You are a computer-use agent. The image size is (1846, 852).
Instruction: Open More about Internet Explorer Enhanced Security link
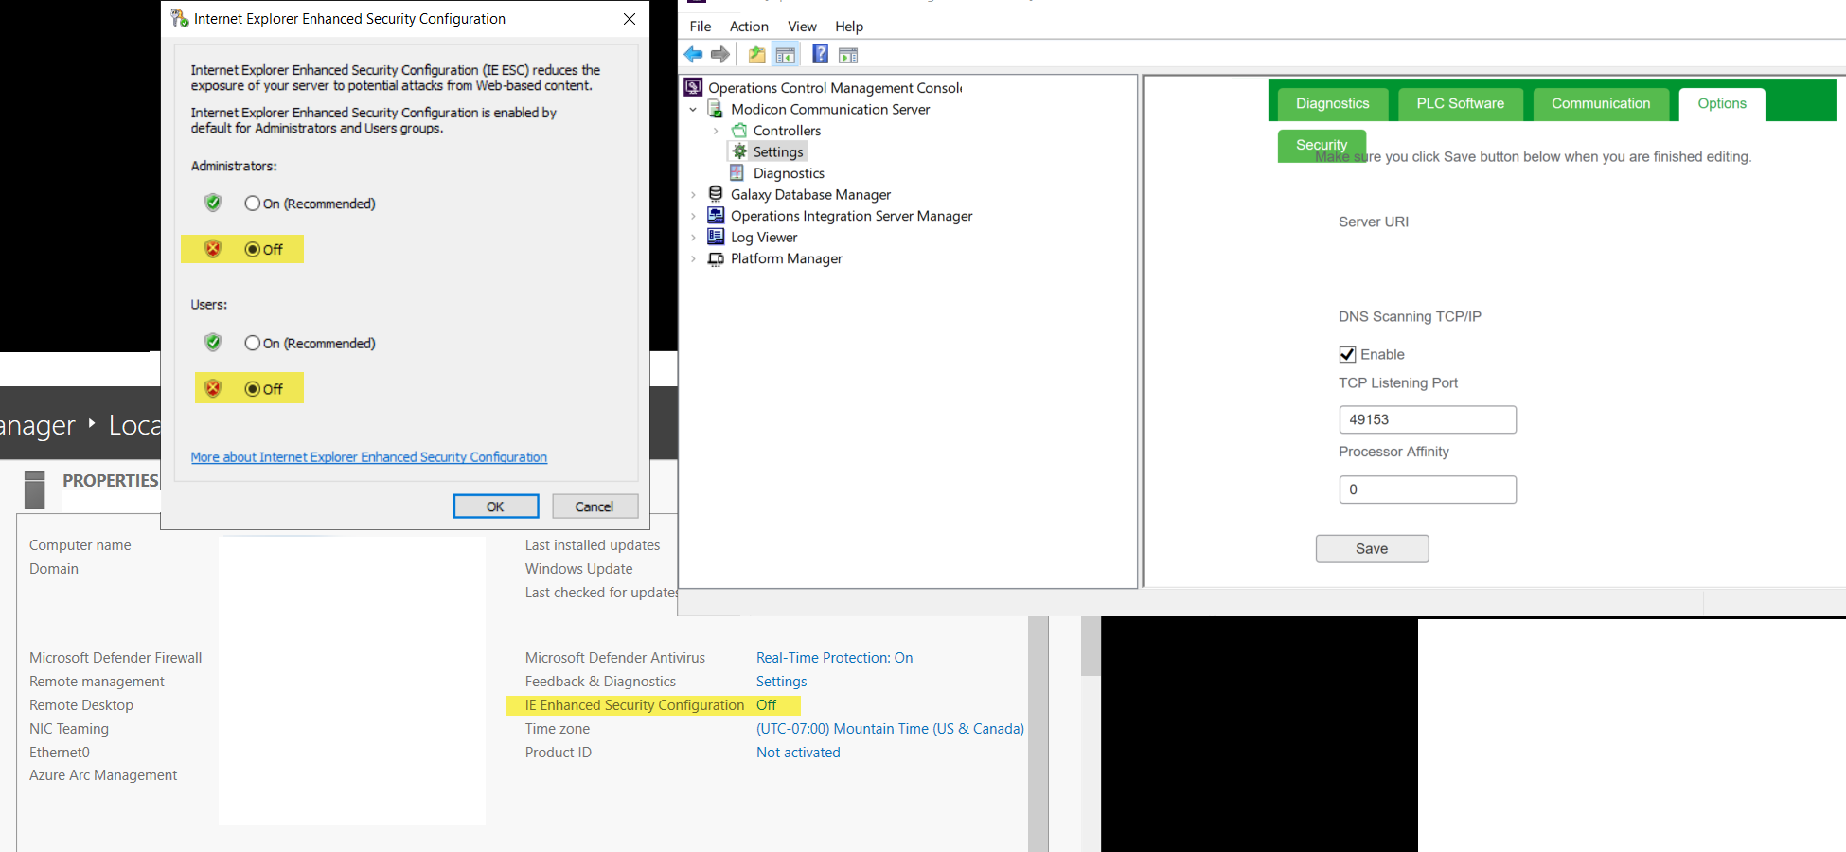click(369, 457)
